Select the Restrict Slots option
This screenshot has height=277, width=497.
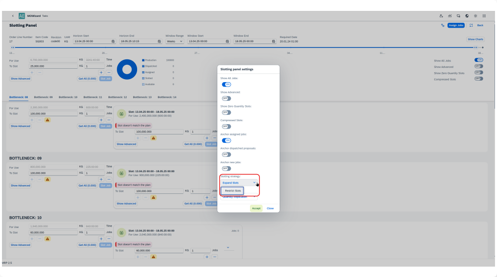click(233, 191)
